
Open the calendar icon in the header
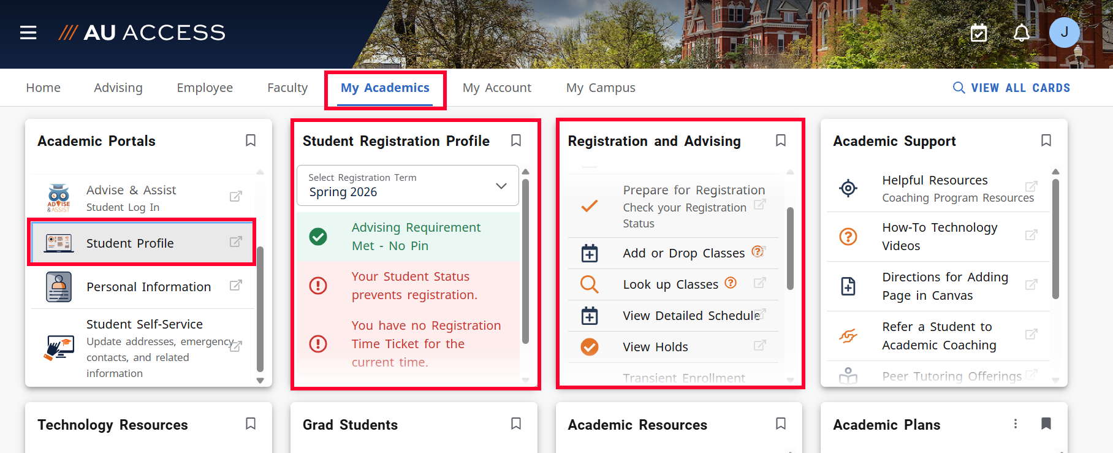(978, 32)
